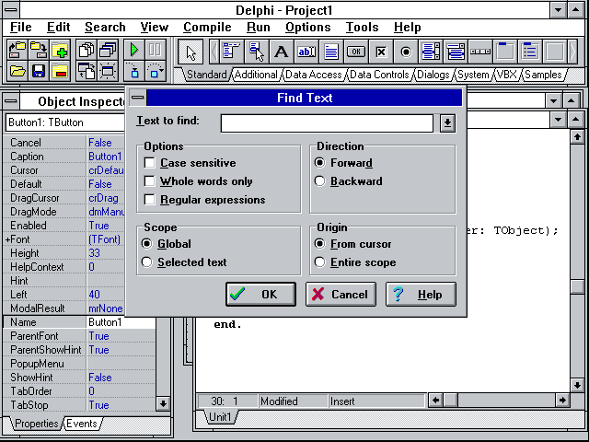
Task: Open the Compile menu
Action: point(207,28)
